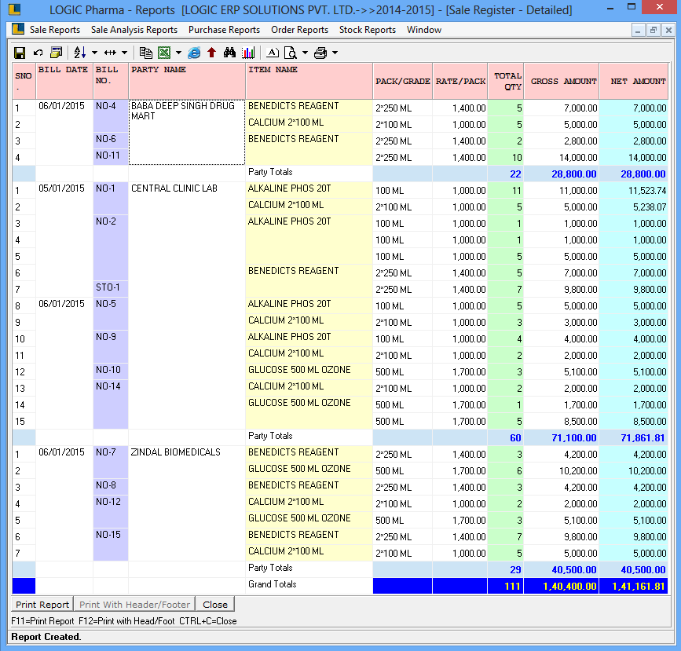Click the Printer toolbar icon

[x=320, y=53]
